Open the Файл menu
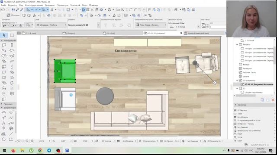Viewport: 277px width, 155px height. (3, 5)
